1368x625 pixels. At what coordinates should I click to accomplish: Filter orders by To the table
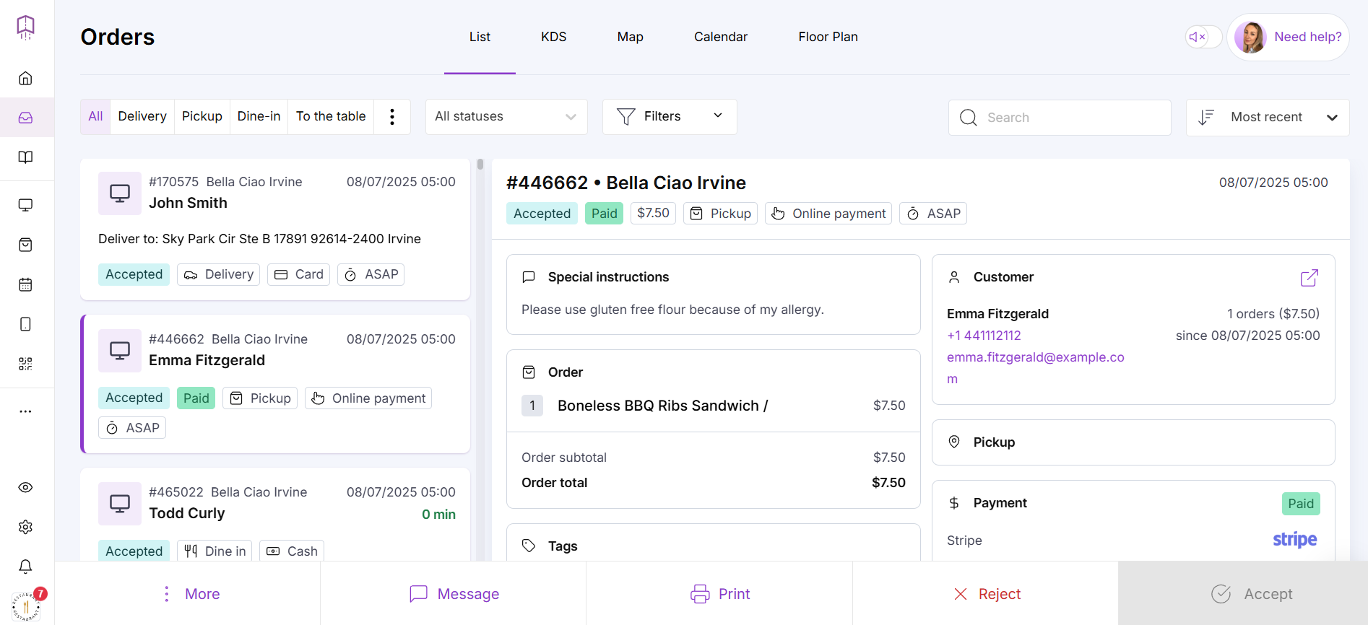(x=331, y=116)
